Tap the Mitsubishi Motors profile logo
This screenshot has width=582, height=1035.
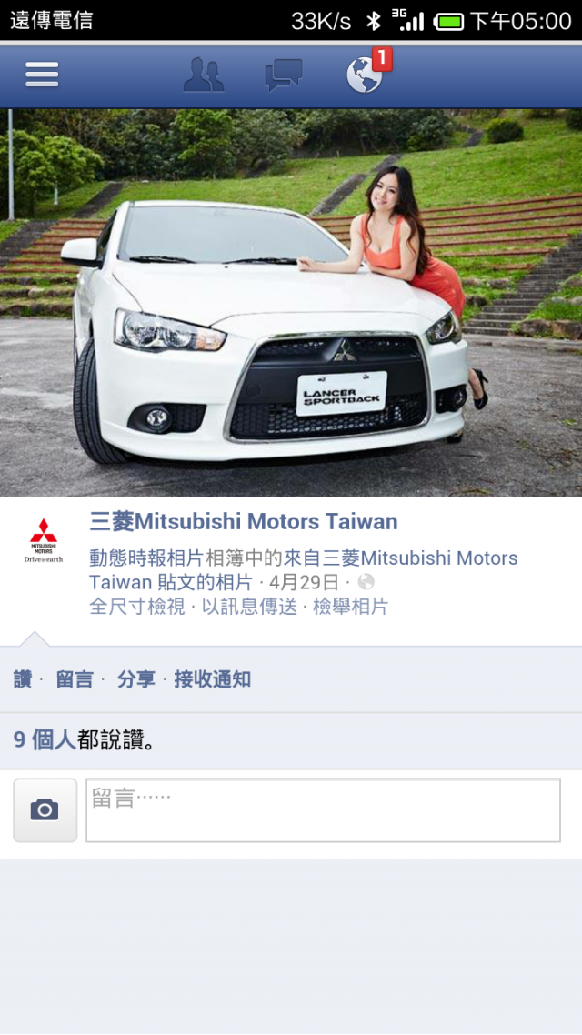(44, 540)
